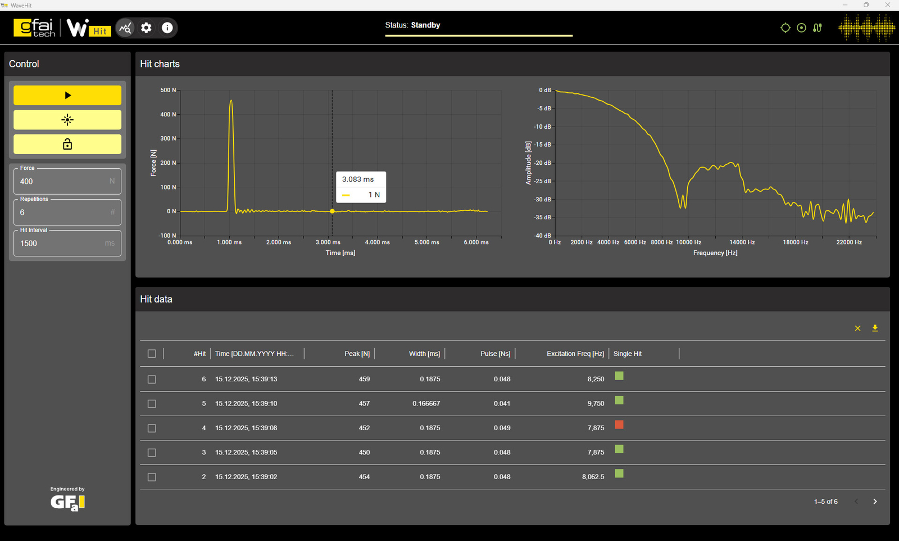Click the crosshair calibration button in Control
The width and height of the screenshot is (899, 541).
(x=67, y=120)
